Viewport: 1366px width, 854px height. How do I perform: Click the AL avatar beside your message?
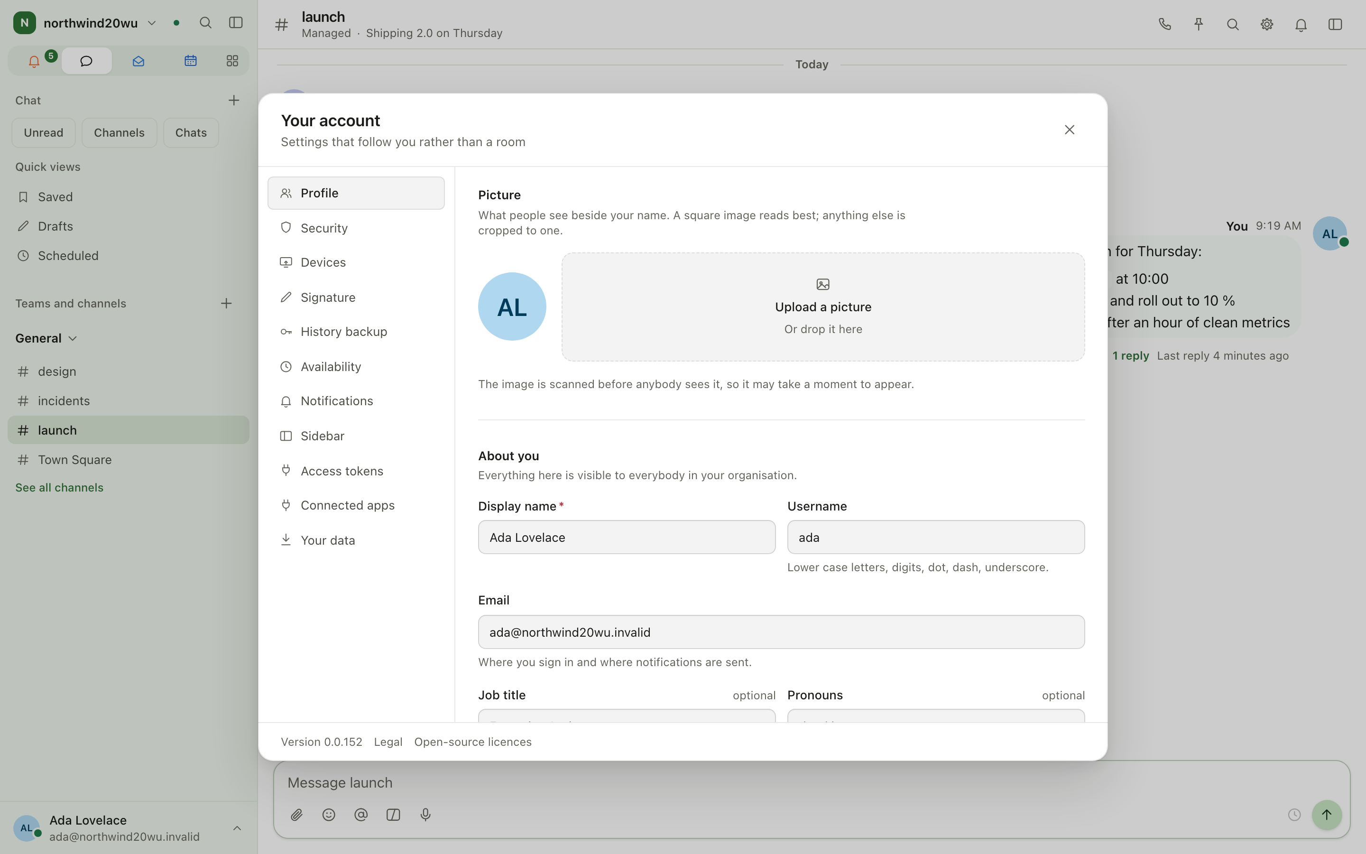[1330, 233]
